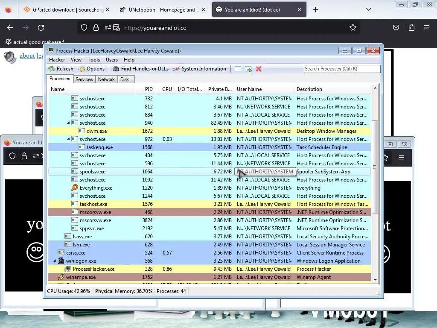Switch to the Services tab
The height and width of the screenshot is (328, 437).
pos(84,79)
